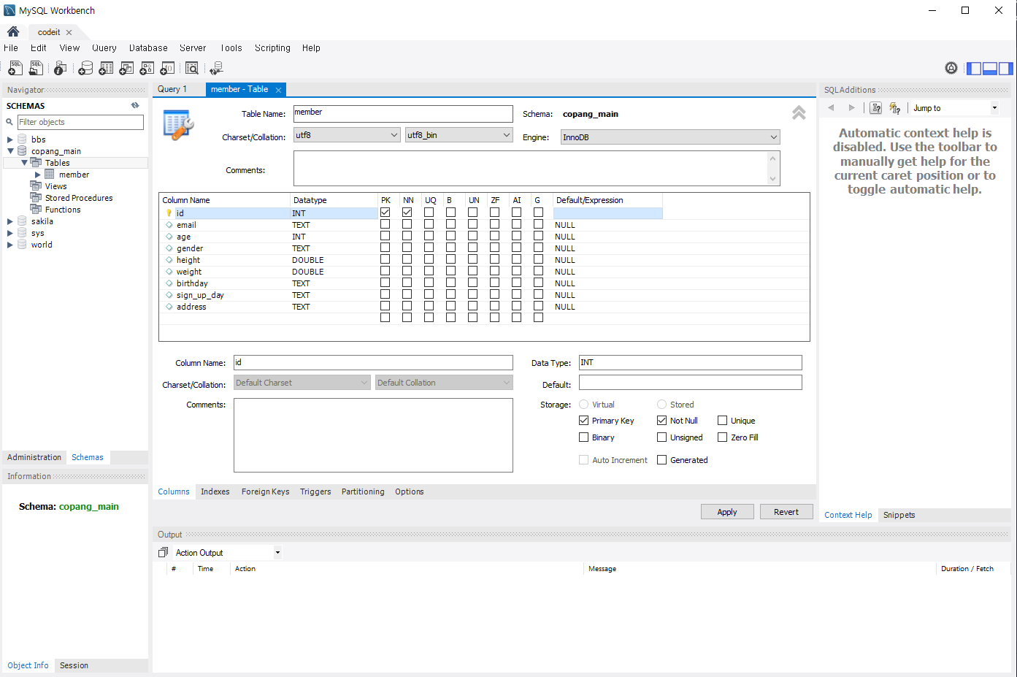Expand the member table node
Viewport: 1017px width, 677px height.
38,175
